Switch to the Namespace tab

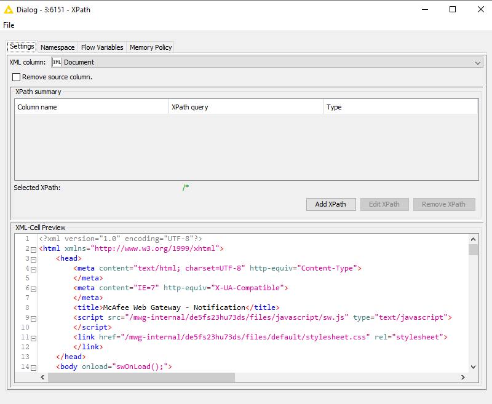click(57, 47)
